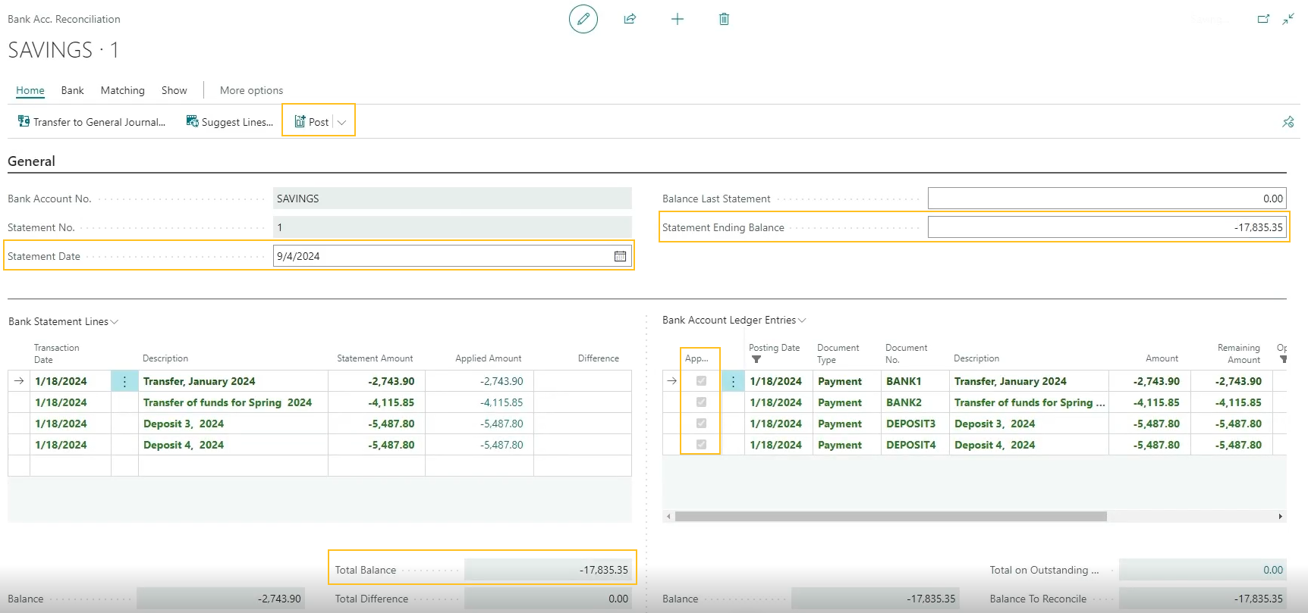
Task: Click Suggest Lines button
Action: point(230,122)
